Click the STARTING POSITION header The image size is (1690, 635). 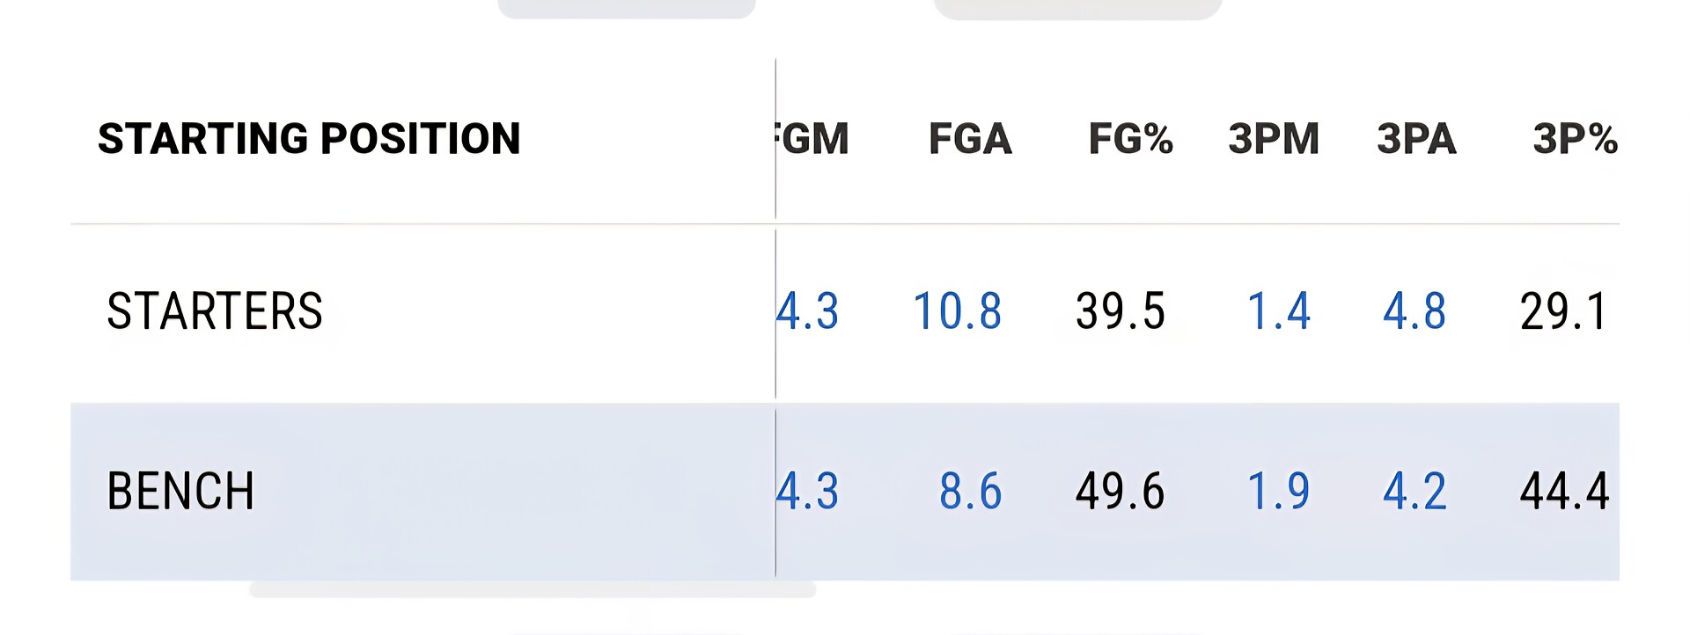pos(309,139)
